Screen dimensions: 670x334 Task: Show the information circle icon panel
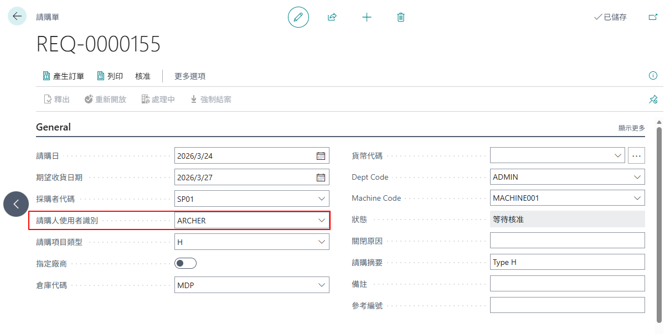coord(653,76)
